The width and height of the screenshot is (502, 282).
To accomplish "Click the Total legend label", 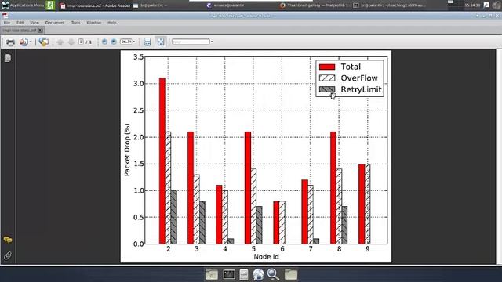I will coord(351,67).
